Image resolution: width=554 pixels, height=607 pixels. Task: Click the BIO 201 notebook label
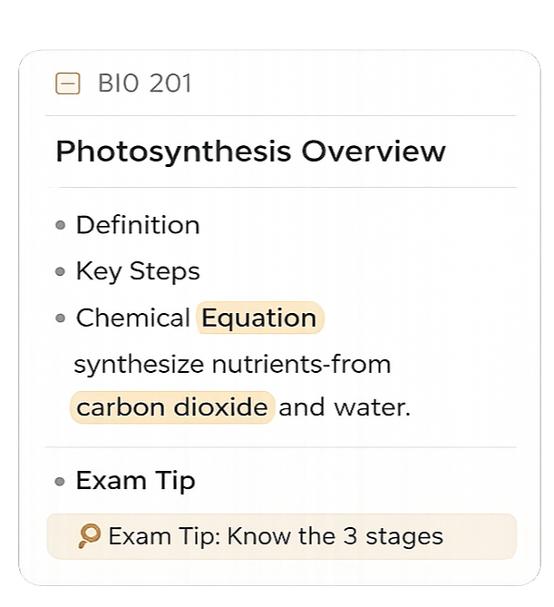coord(144,84)
